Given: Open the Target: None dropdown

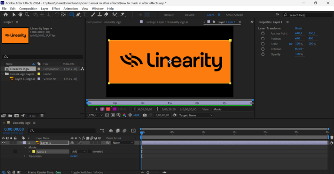Looking at the screenshot, I should 196,115.
